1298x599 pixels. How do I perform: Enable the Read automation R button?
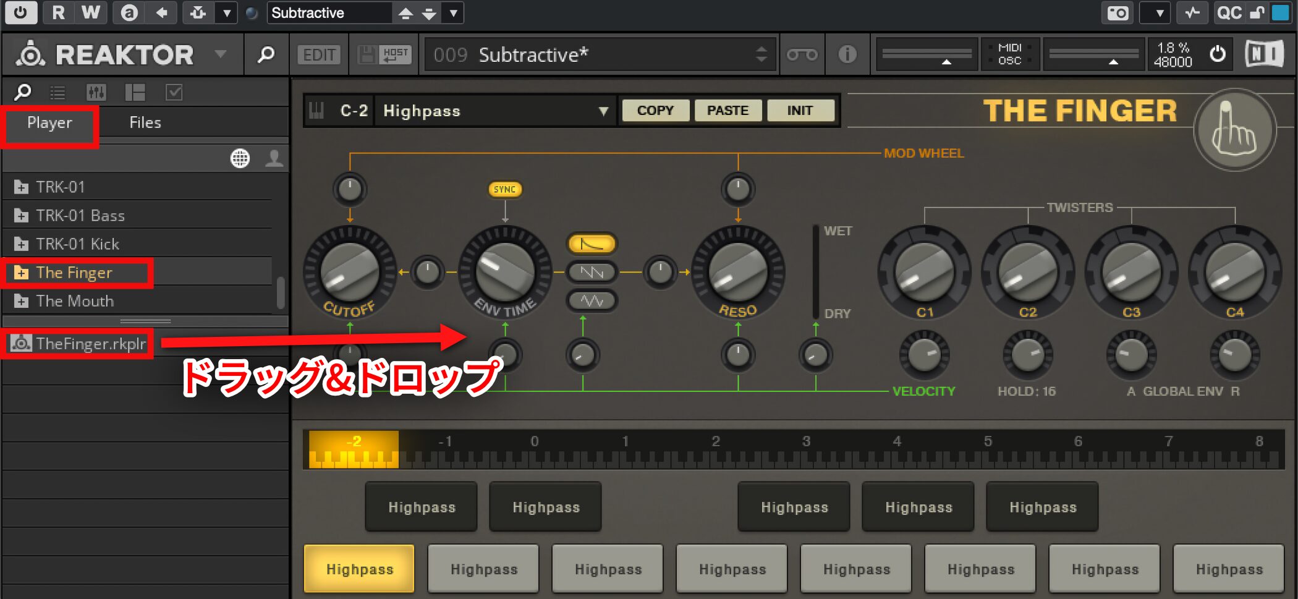(x=58, y=12)
